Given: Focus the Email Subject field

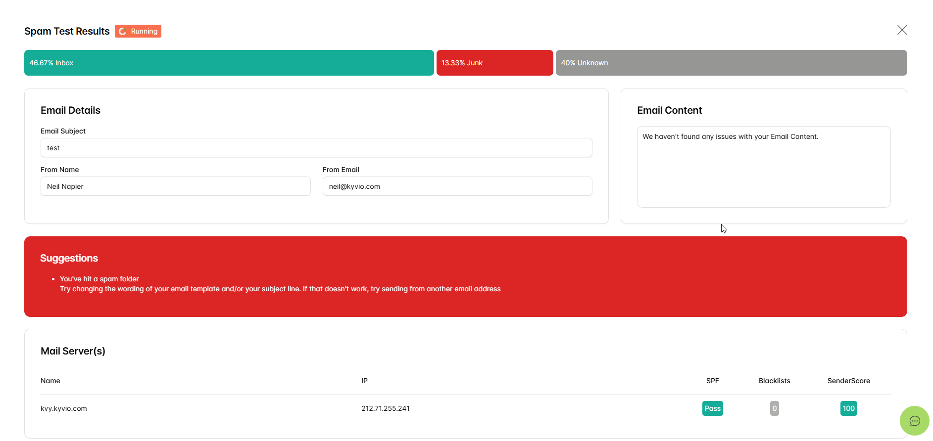Looking at the screenshot, I should (x=316, y=148).
